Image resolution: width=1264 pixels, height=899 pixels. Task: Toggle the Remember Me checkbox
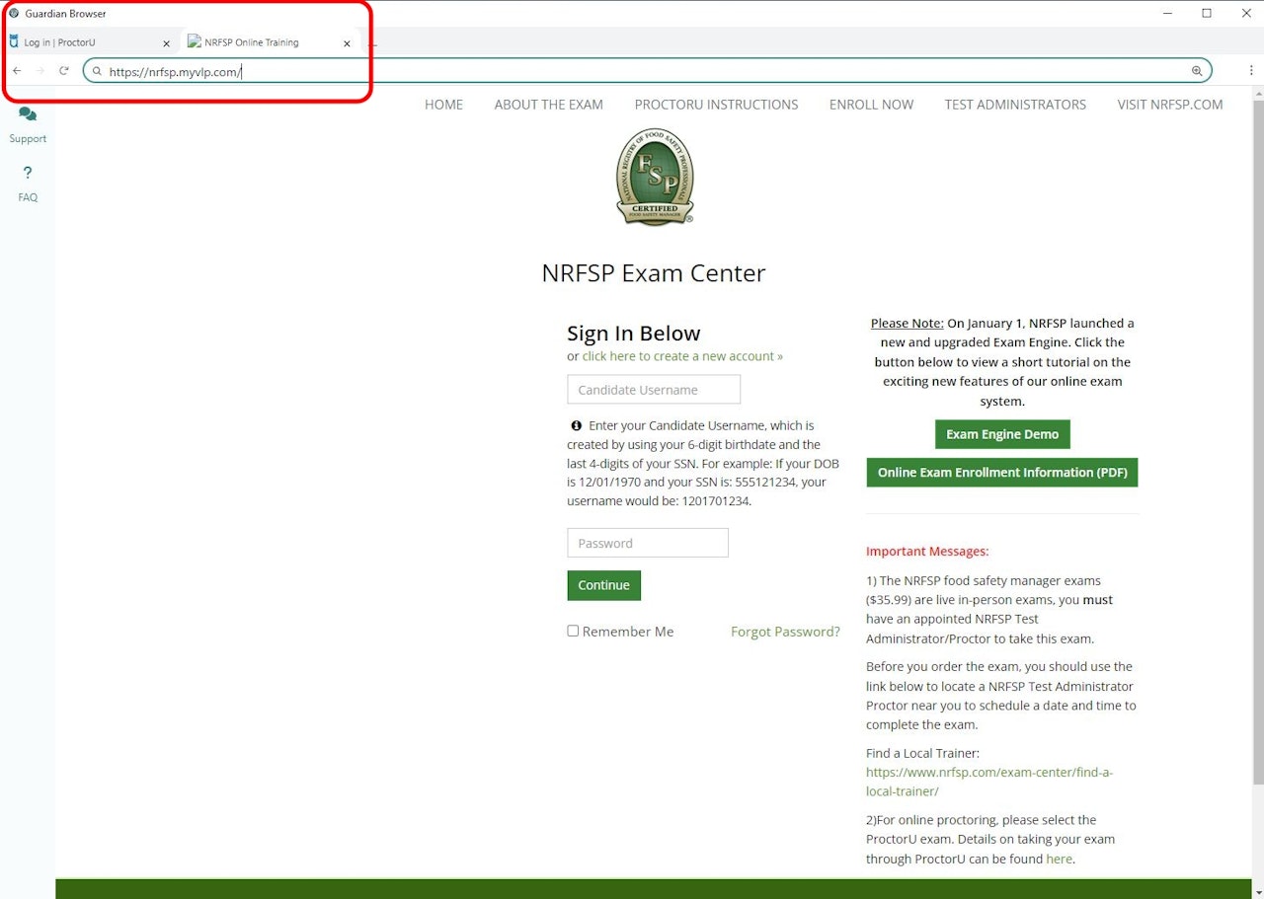point(573,631)
